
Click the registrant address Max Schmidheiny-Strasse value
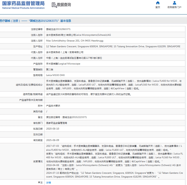tap(75, 41)
